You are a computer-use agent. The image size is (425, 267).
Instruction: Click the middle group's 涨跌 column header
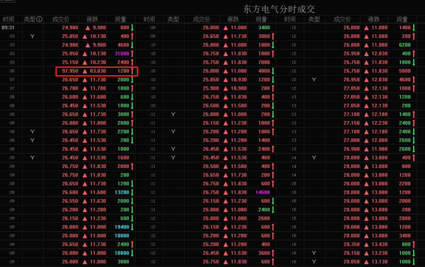coord(233,19)
